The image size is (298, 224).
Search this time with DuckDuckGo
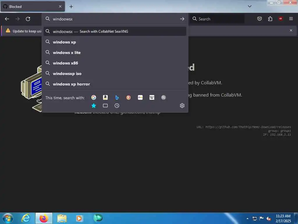click(x=128, y=97)
